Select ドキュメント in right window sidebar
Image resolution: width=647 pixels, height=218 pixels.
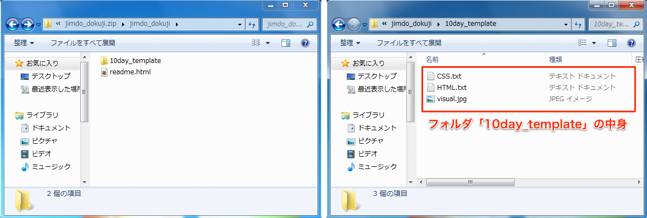pyautogui.click(x=371, y=128)
